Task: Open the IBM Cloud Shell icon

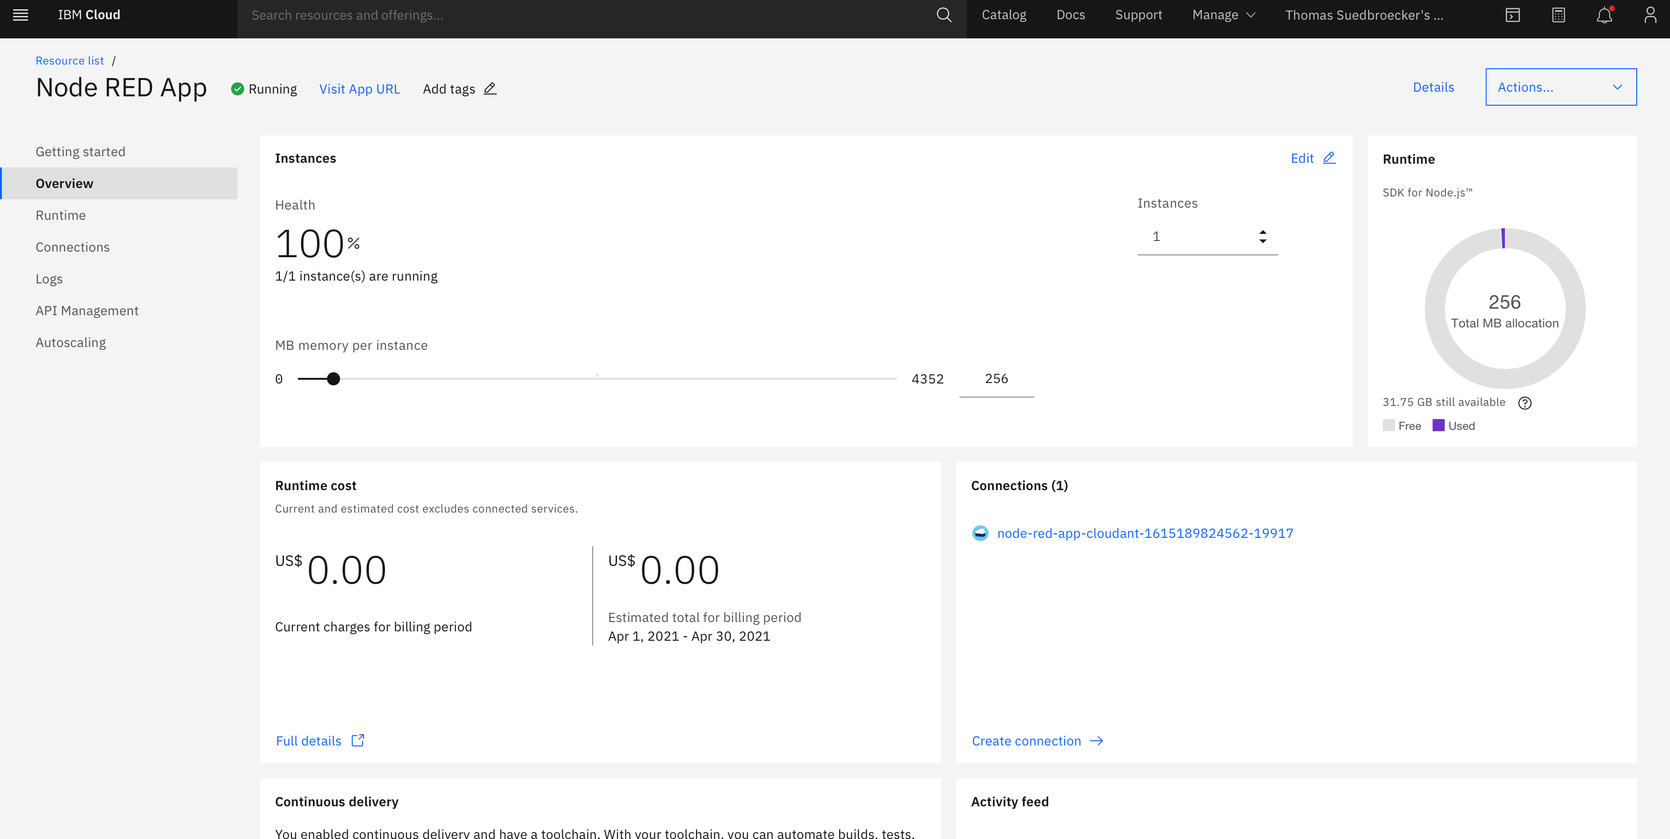Action: tap(1512, 15)
